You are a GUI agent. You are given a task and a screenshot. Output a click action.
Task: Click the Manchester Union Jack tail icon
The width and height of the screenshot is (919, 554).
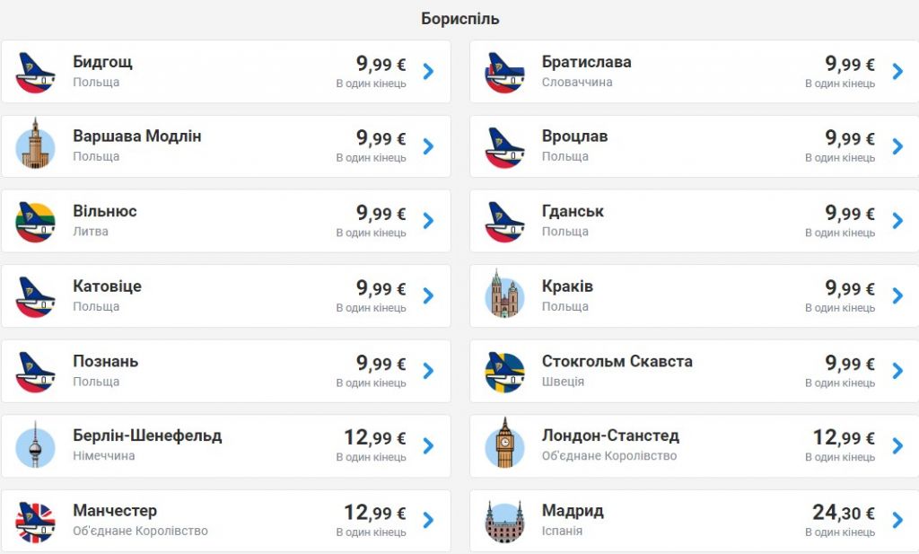tap(36, 521)
